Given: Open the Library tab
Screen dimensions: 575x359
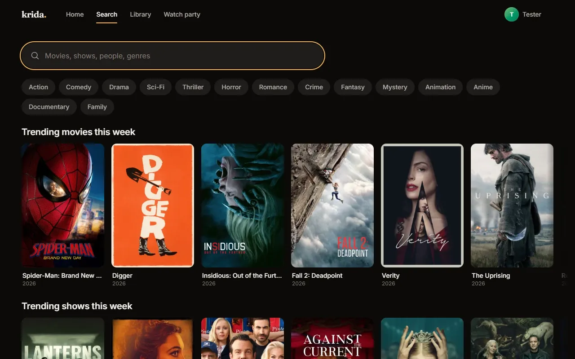Looking at the screenshot, I should point(140,14).
